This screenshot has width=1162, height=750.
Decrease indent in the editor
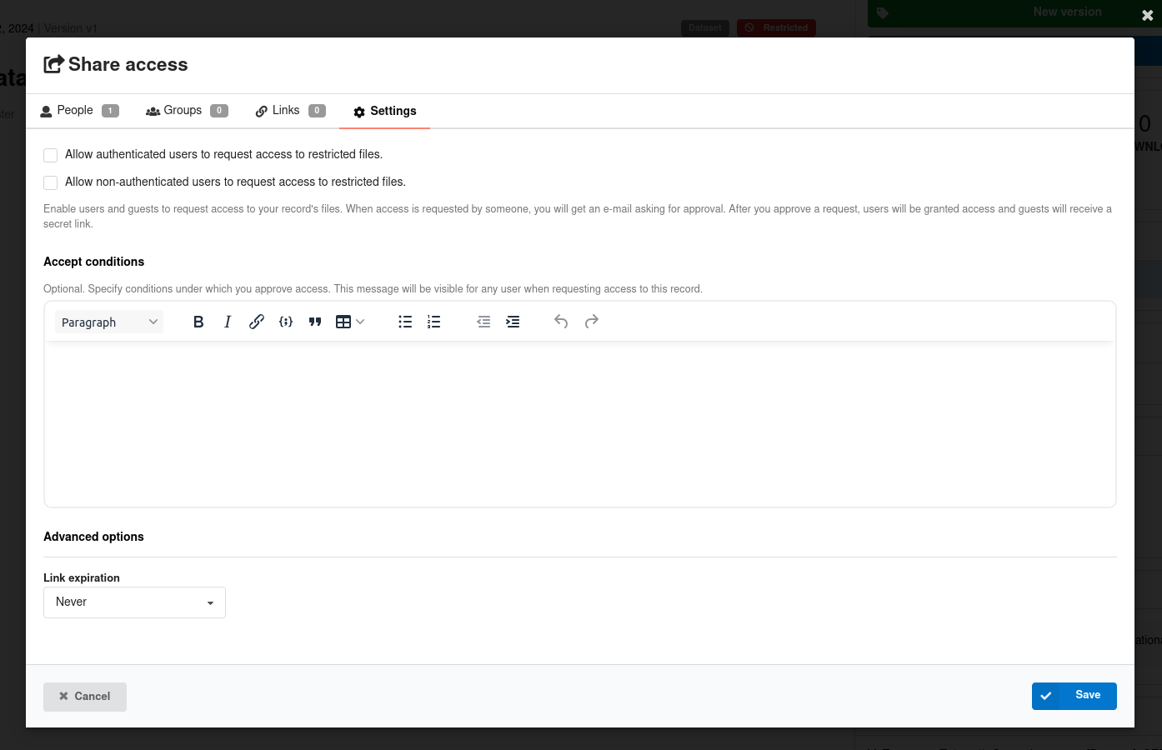point(483,322)
